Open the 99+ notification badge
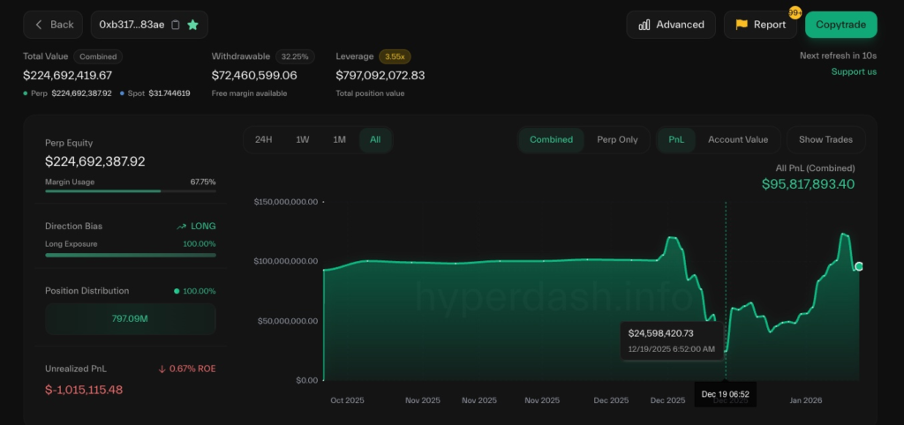Image resolution: width=904 pixels, height=425 pixels. pyautogui.click(x=795, y=13)
